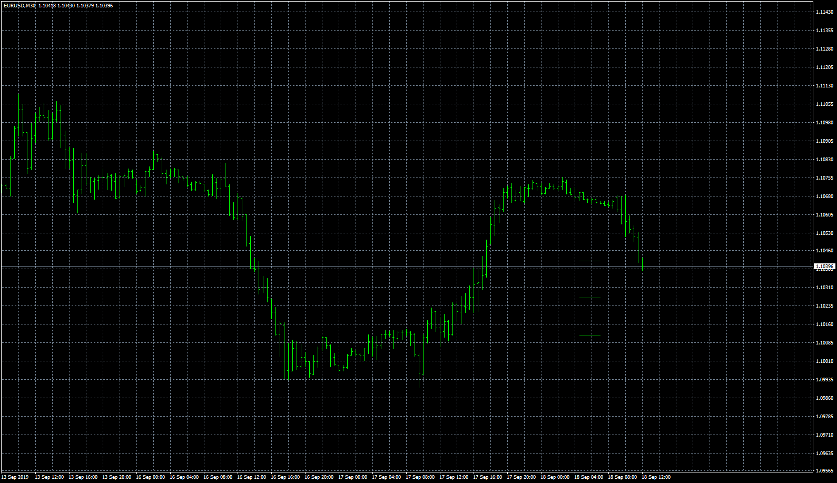Viewport: 837px width, 483px height.
Task: Click the 18 Sep 08:00 time label
Action: point(623,477)
